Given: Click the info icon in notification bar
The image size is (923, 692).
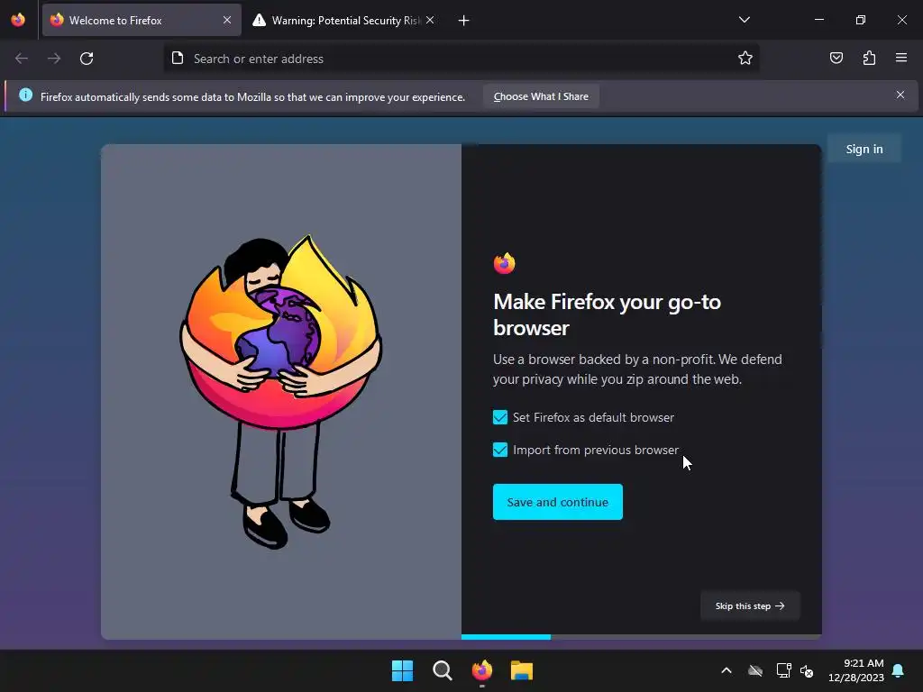Looking at the screenshot, I should (25, 95).
